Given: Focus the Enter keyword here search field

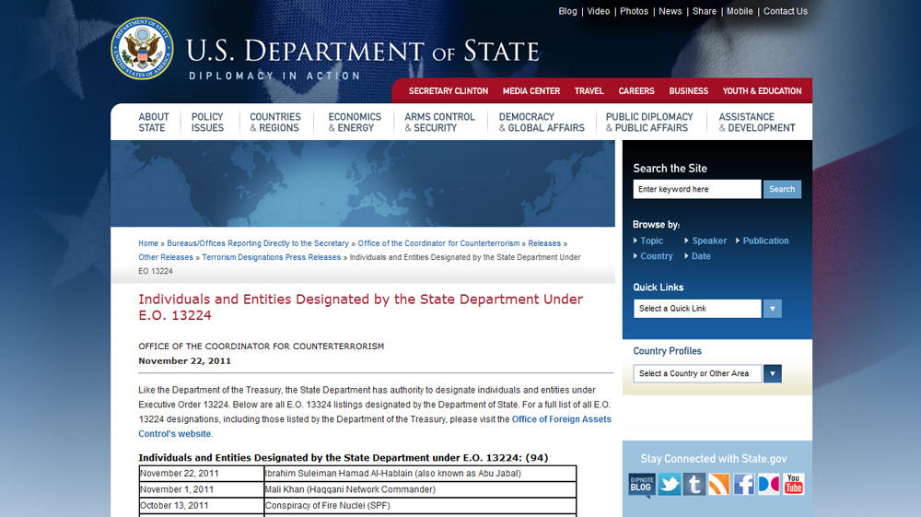Looking at the screenshot, I should pos(696,189).
